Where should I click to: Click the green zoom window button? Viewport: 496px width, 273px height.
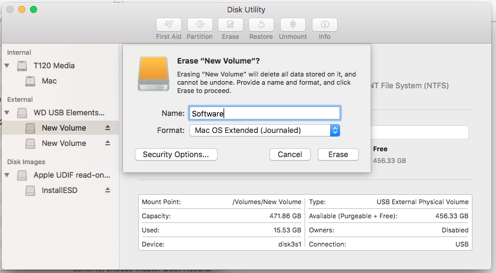point(34,9)
